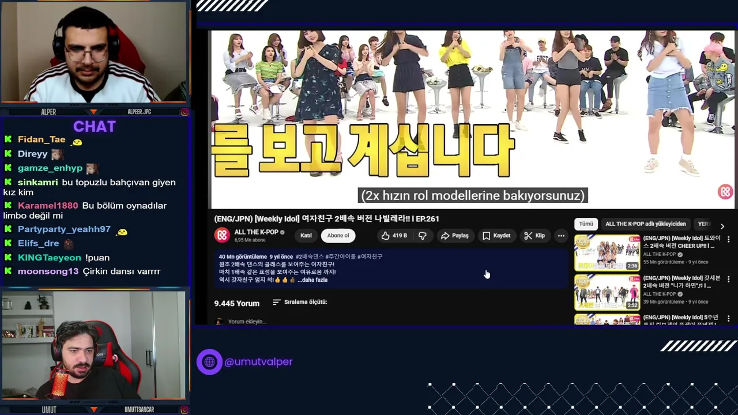Viewport: 738px width, 415px height.
Task: Open the first hashtag in the description
Action: click(x=310, y=256)
